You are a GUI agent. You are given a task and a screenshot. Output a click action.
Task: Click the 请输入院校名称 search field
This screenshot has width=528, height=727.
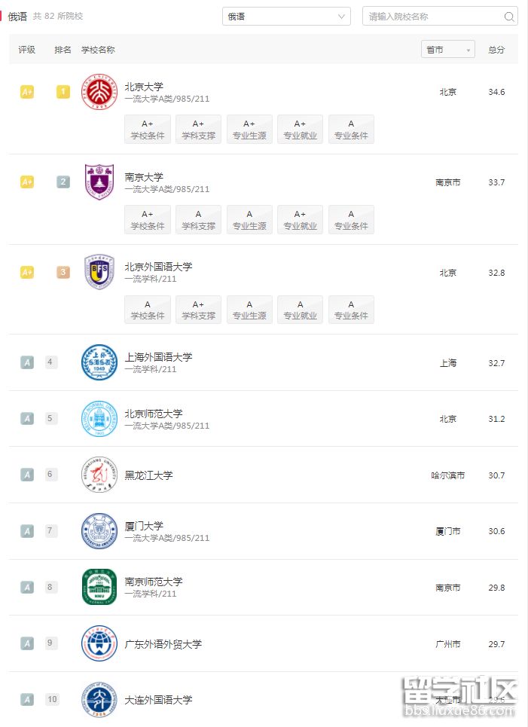tap(433, 17)
